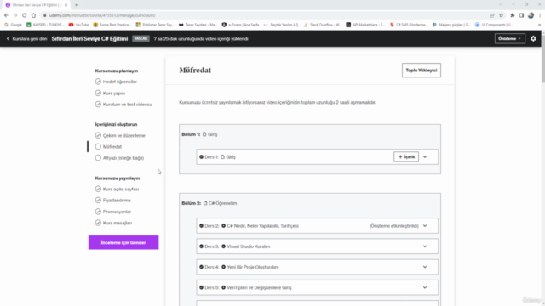545x306 pixels.
Task: Toggle Kurs açılış sayfası checkmark circle
Action: coord(98,189)
